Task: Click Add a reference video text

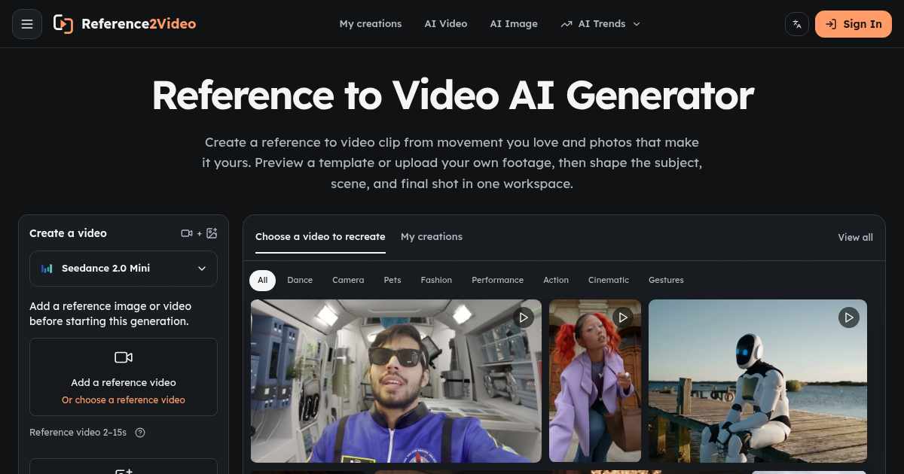Action: 124,382
